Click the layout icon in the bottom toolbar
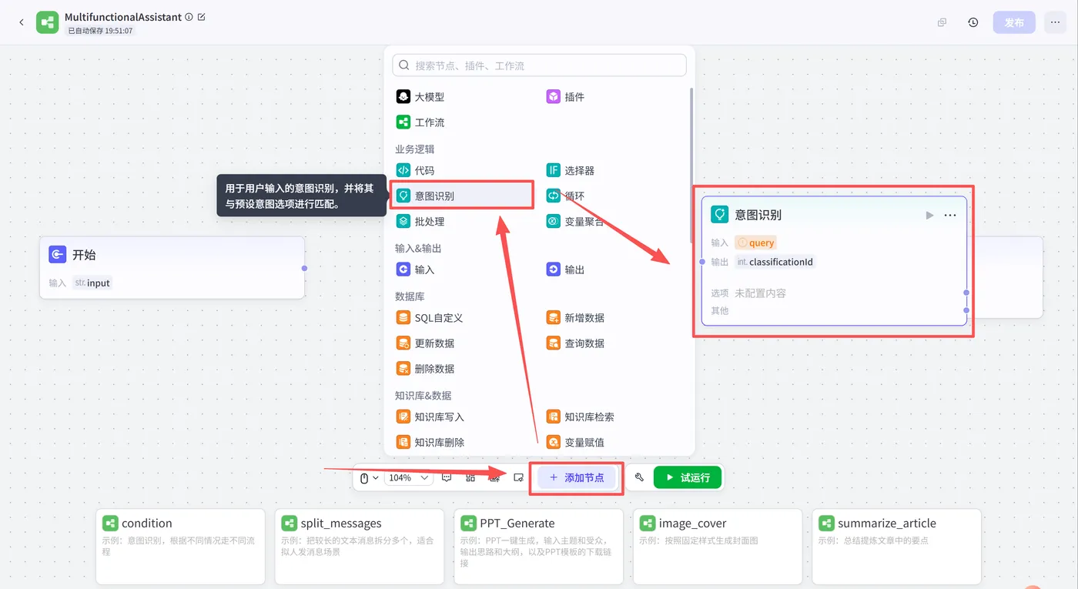Viewport: 1078px width, 589px height. (470, 477)
